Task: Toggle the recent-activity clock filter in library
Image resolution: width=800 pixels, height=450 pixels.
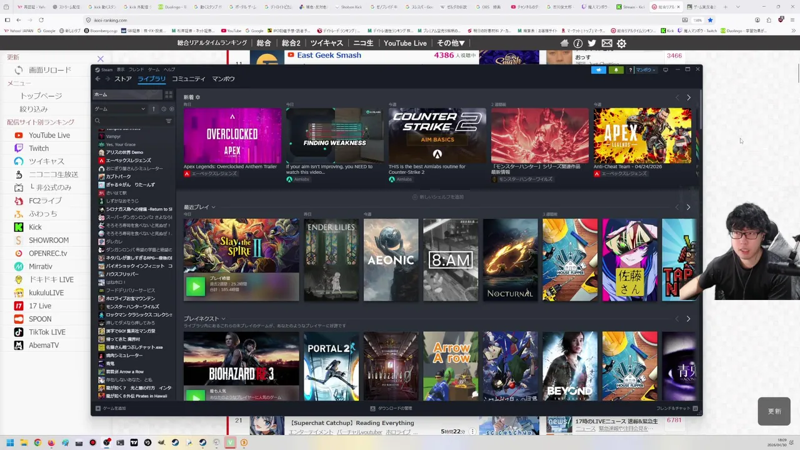Action: [164, 109]
